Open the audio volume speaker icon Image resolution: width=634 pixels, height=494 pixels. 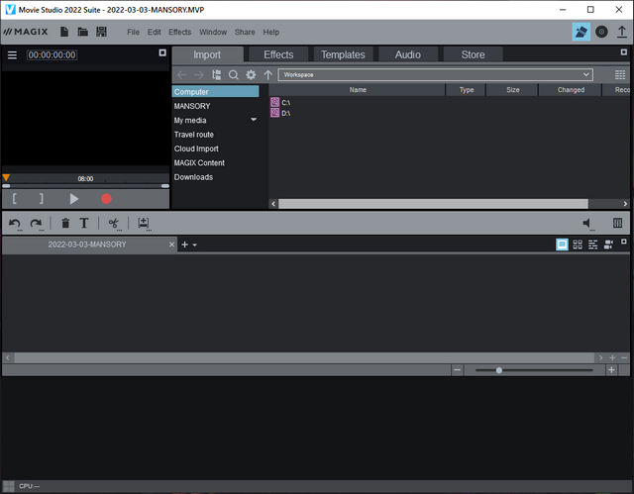[x=587, y=224]
